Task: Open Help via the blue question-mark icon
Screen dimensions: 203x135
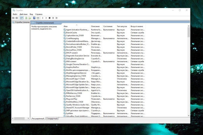Action: pyautogui.click(x=34, y=18)
